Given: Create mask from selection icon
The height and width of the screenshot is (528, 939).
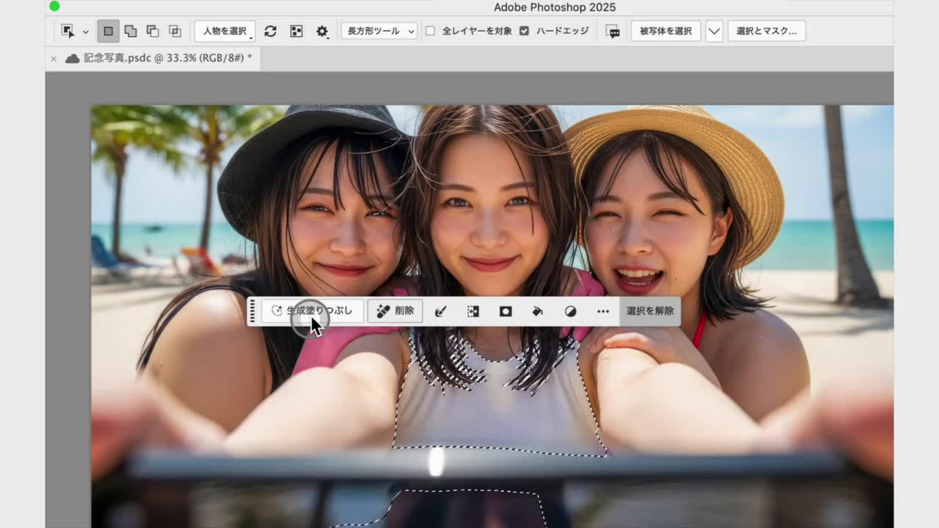Looking at the screenshot, I should tap(506, 311).
